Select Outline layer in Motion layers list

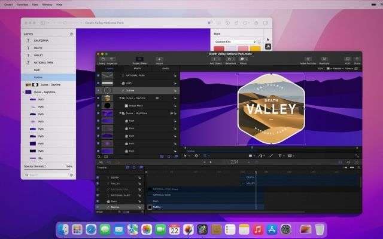137,90
